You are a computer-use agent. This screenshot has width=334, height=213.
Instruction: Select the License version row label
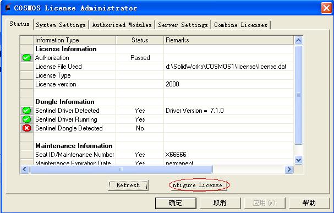[56, 84]
